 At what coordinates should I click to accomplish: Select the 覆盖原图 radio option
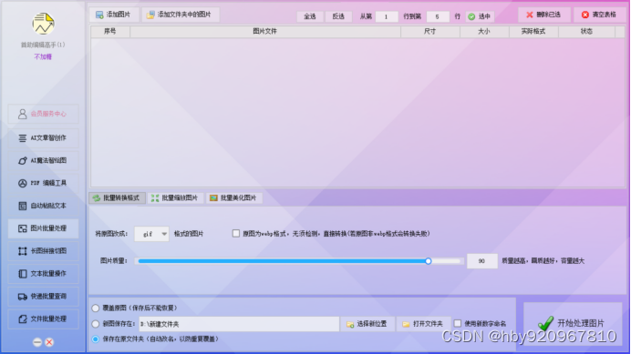(x=96, y=308)
